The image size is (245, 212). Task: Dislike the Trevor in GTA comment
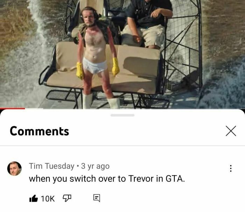(x=67, y=198)
